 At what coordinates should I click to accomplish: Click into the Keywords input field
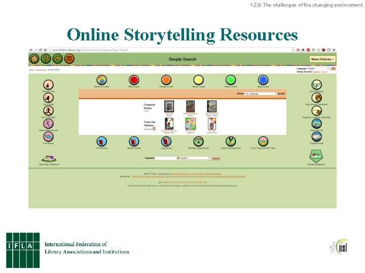(166, 158)
